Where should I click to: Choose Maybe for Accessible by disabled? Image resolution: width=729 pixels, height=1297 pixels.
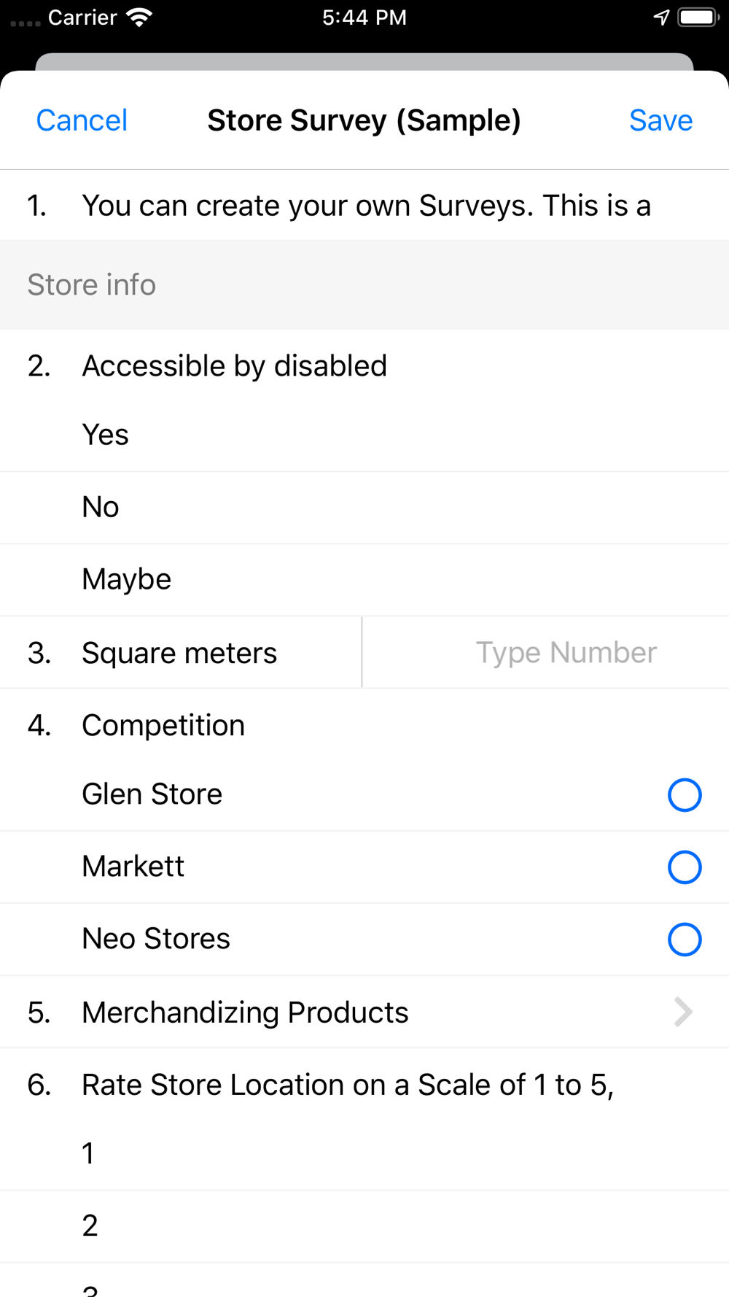click(x=364, y=579)
